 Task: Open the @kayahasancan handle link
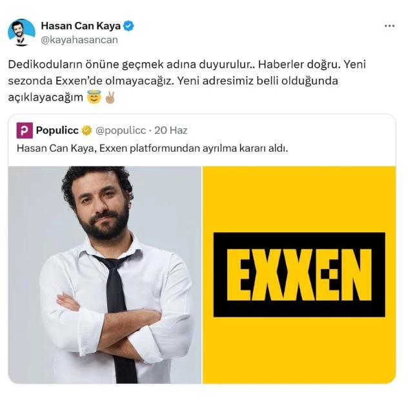tap(79, 40)
